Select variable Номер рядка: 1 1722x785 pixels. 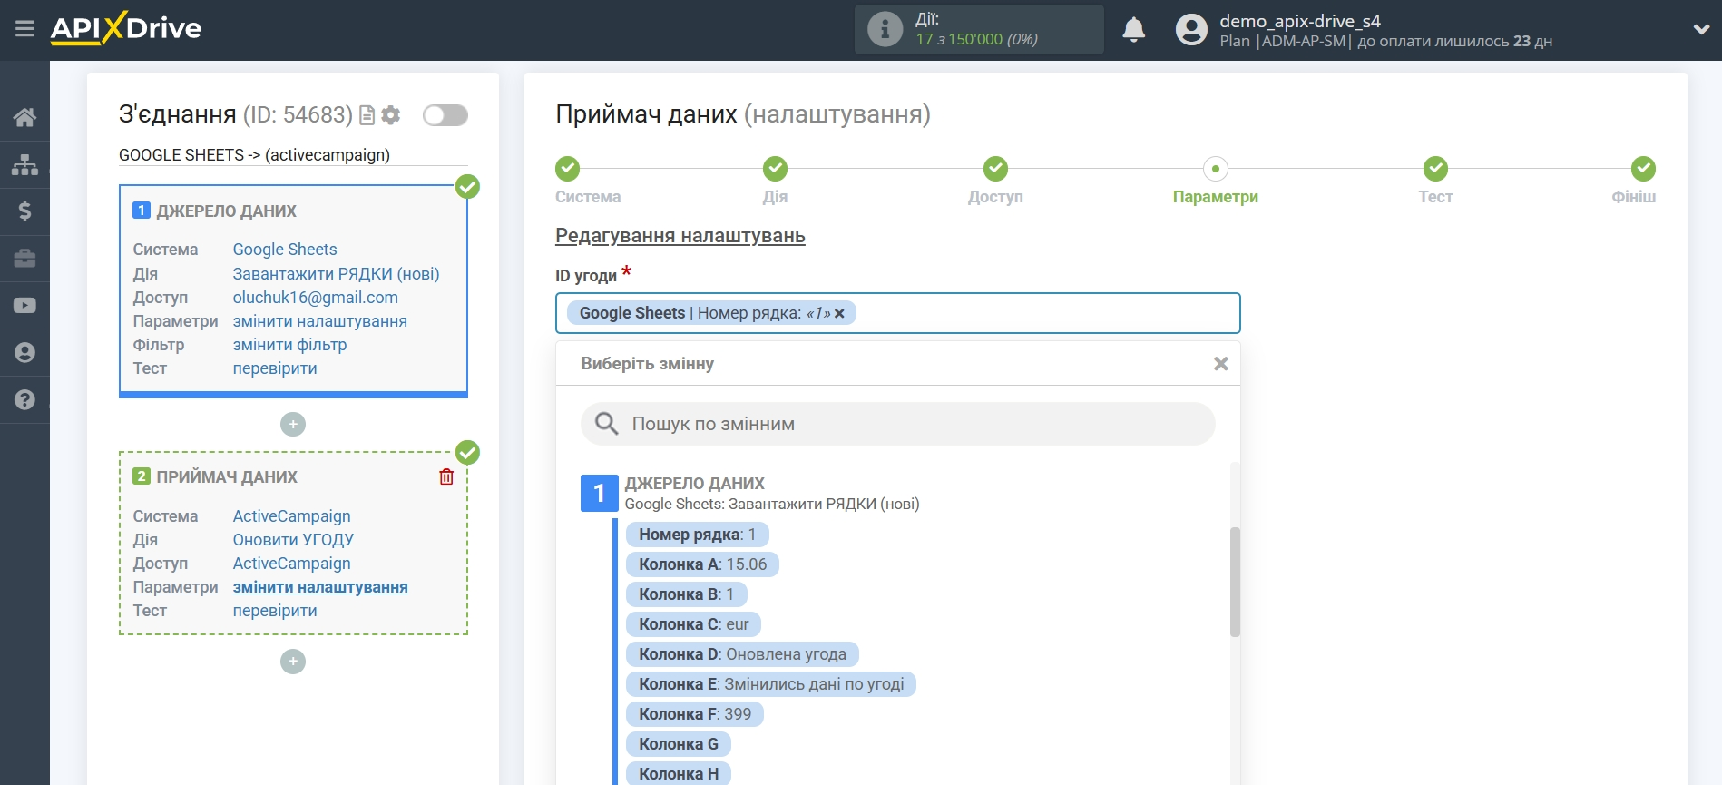coord(697,535)
